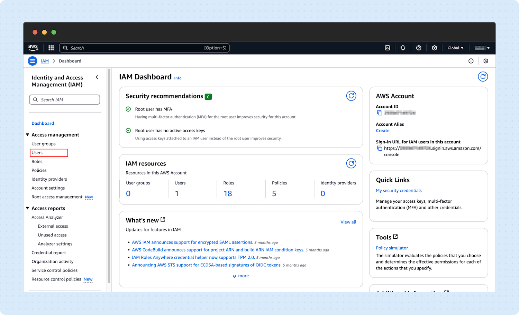519x315 pixels.
Task: Click the IAM breadcrumb link
Action: coord(45,61)
